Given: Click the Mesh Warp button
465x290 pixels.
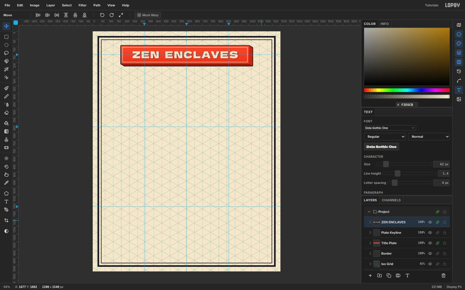Looking at the screenshot, I should click(x=148, y=15).
